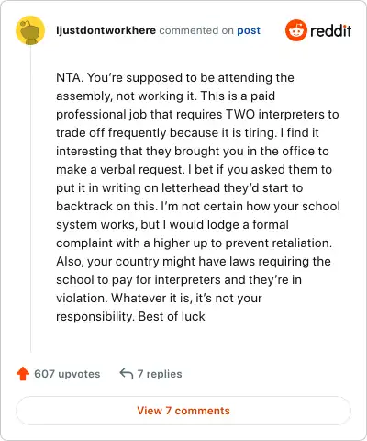
Task: Click the vertical thread line below the avatar
Action: (30, 199)
